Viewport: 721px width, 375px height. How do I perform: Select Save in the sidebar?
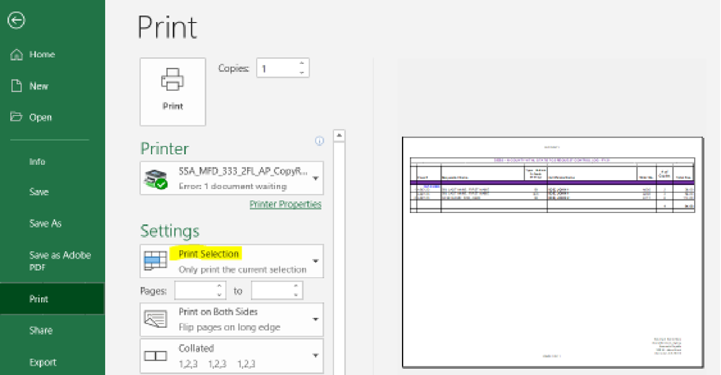point(38,192)
